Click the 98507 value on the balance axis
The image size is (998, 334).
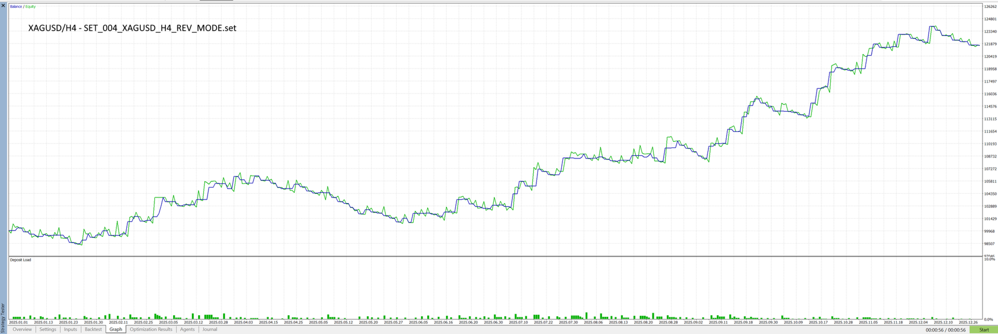pos(990,244)
